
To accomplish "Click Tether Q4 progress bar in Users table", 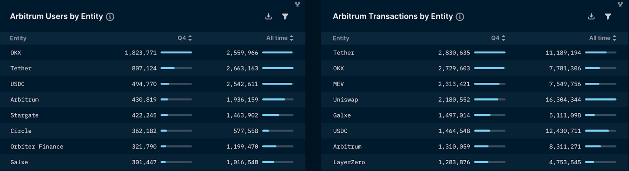I will [176, 68].
